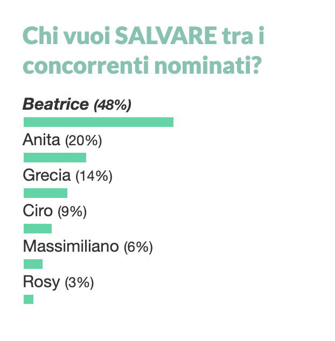Image resolution: width=335 pixels, height=341 pixels.
Task: Click the 3% percentage next to Rosy
Action: (x=79, y=283)
